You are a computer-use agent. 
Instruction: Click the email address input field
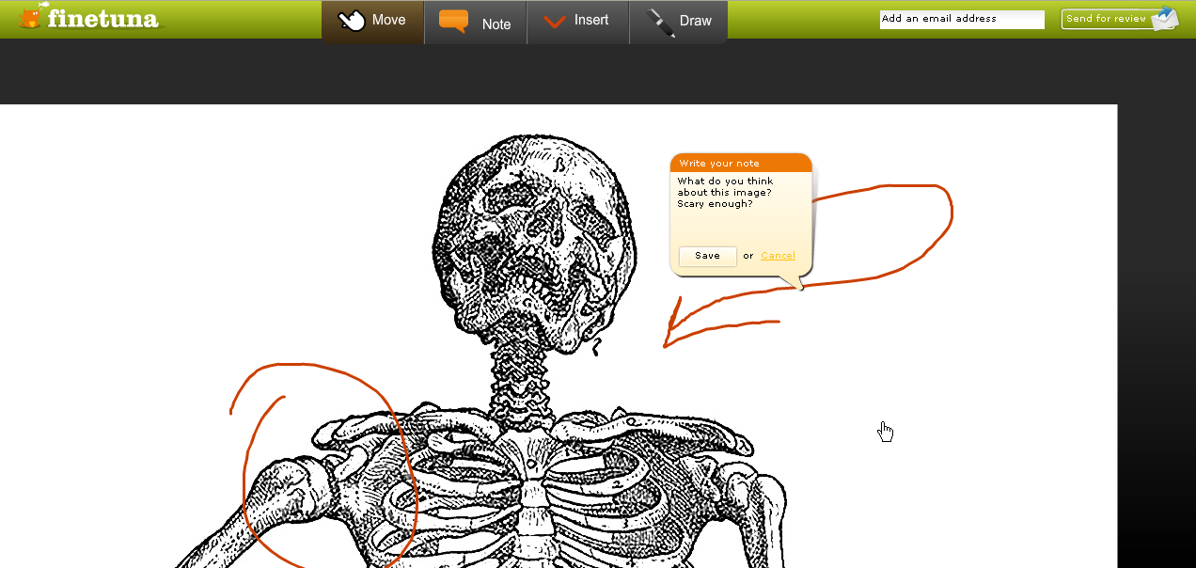[x=962, y=19]
